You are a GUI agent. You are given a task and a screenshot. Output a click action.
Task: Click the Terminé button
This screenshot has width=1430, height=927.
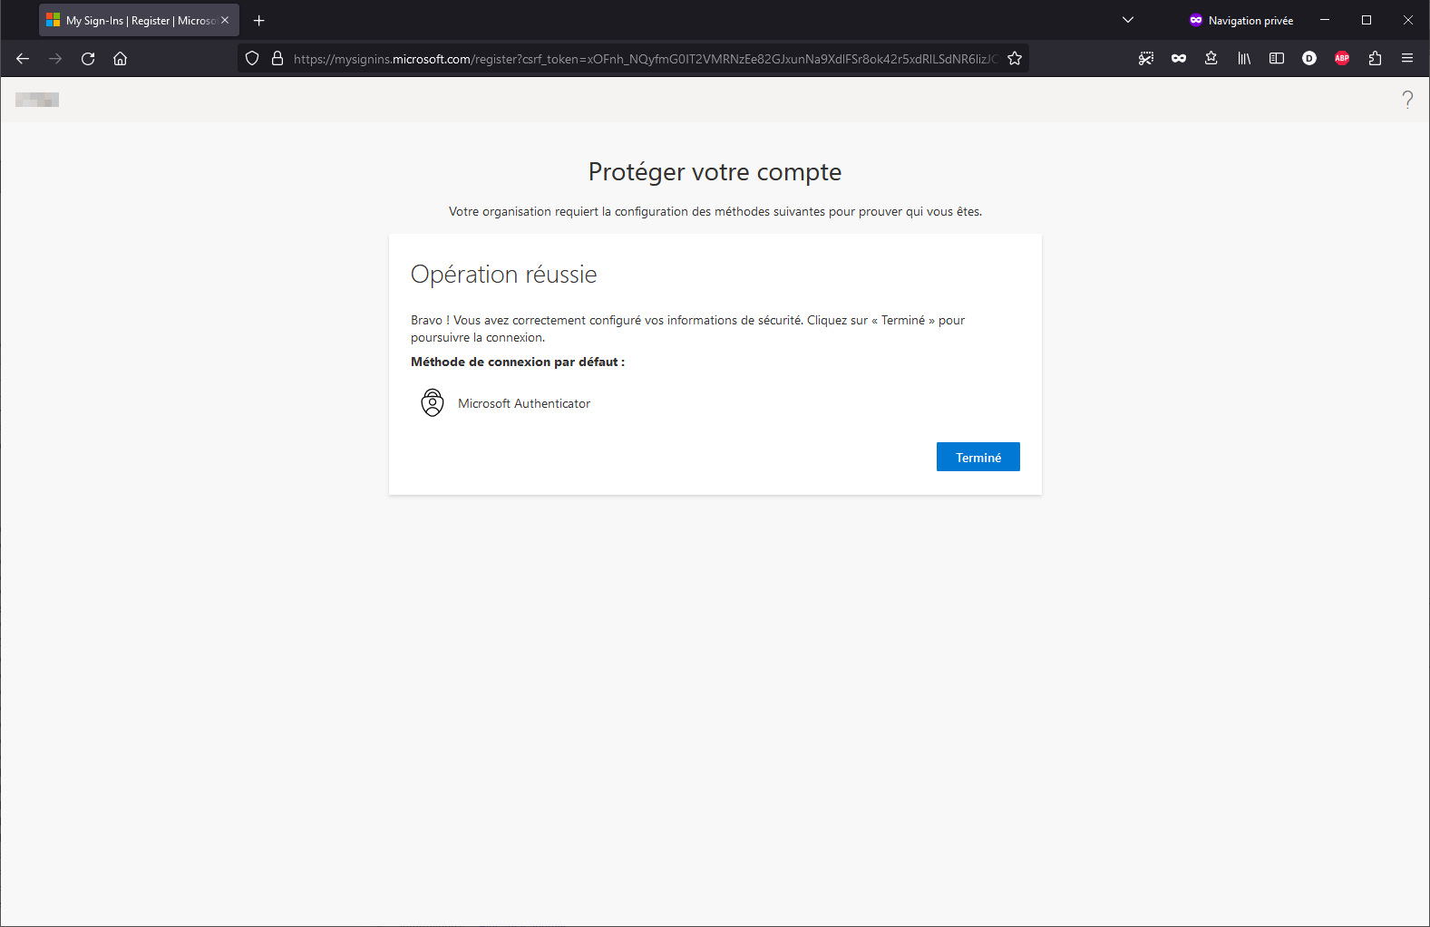click(x=978, y=457)
